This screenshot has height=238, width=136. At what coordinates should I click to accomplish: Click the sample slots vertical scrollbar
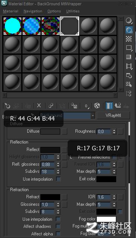point(121,54)
